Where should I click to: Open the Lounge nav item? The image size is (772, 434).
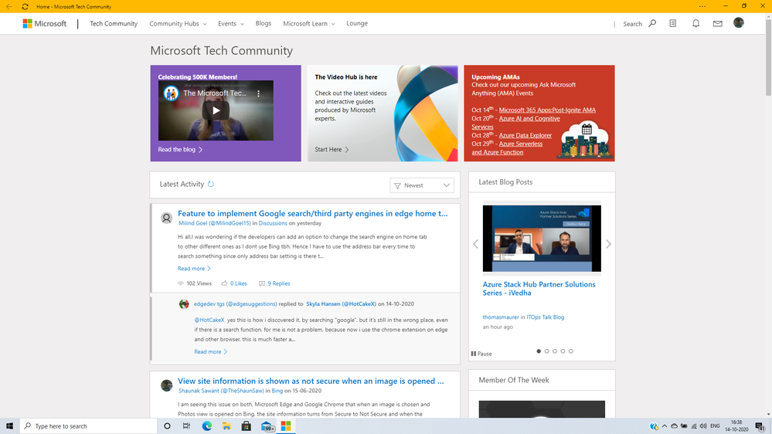(357, 23)
